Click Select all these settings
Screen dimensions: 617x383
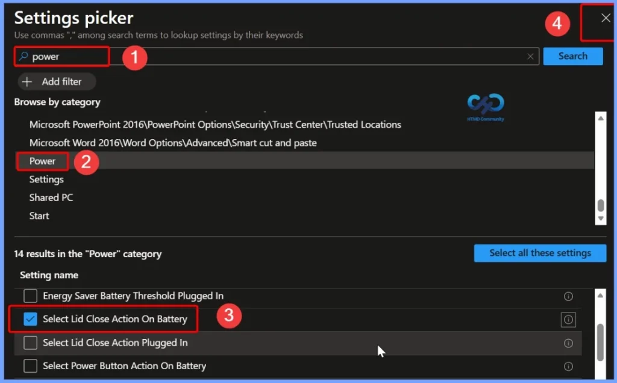pyautogui.click(x=539, y=253)
